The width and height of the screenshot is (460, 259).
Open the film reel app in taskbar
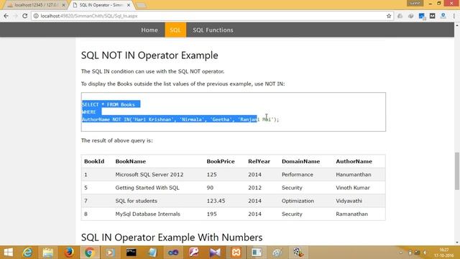click(298, 253)
